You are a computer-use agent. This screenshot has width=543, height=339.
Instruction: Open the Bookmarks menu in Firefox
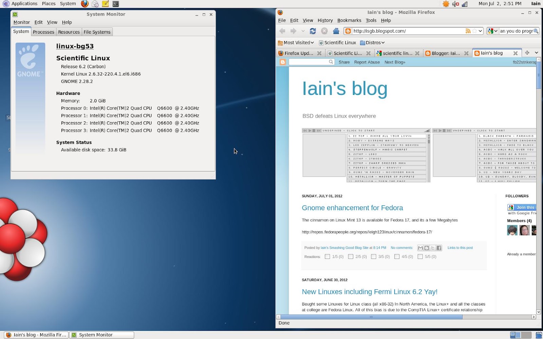coord(349,20)
